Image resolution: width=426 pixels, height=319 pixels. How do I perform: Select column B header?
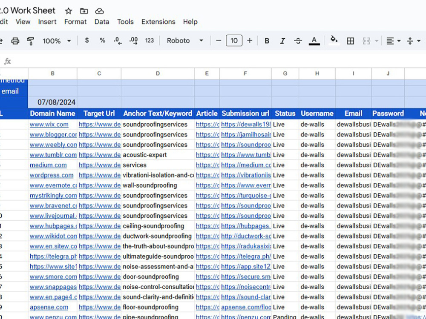click(x=52, y=74)
